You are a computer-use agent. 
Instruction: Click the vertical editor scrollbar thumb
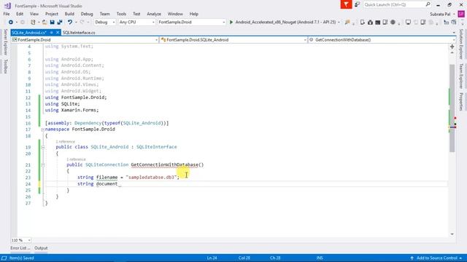tap(452, 108)
